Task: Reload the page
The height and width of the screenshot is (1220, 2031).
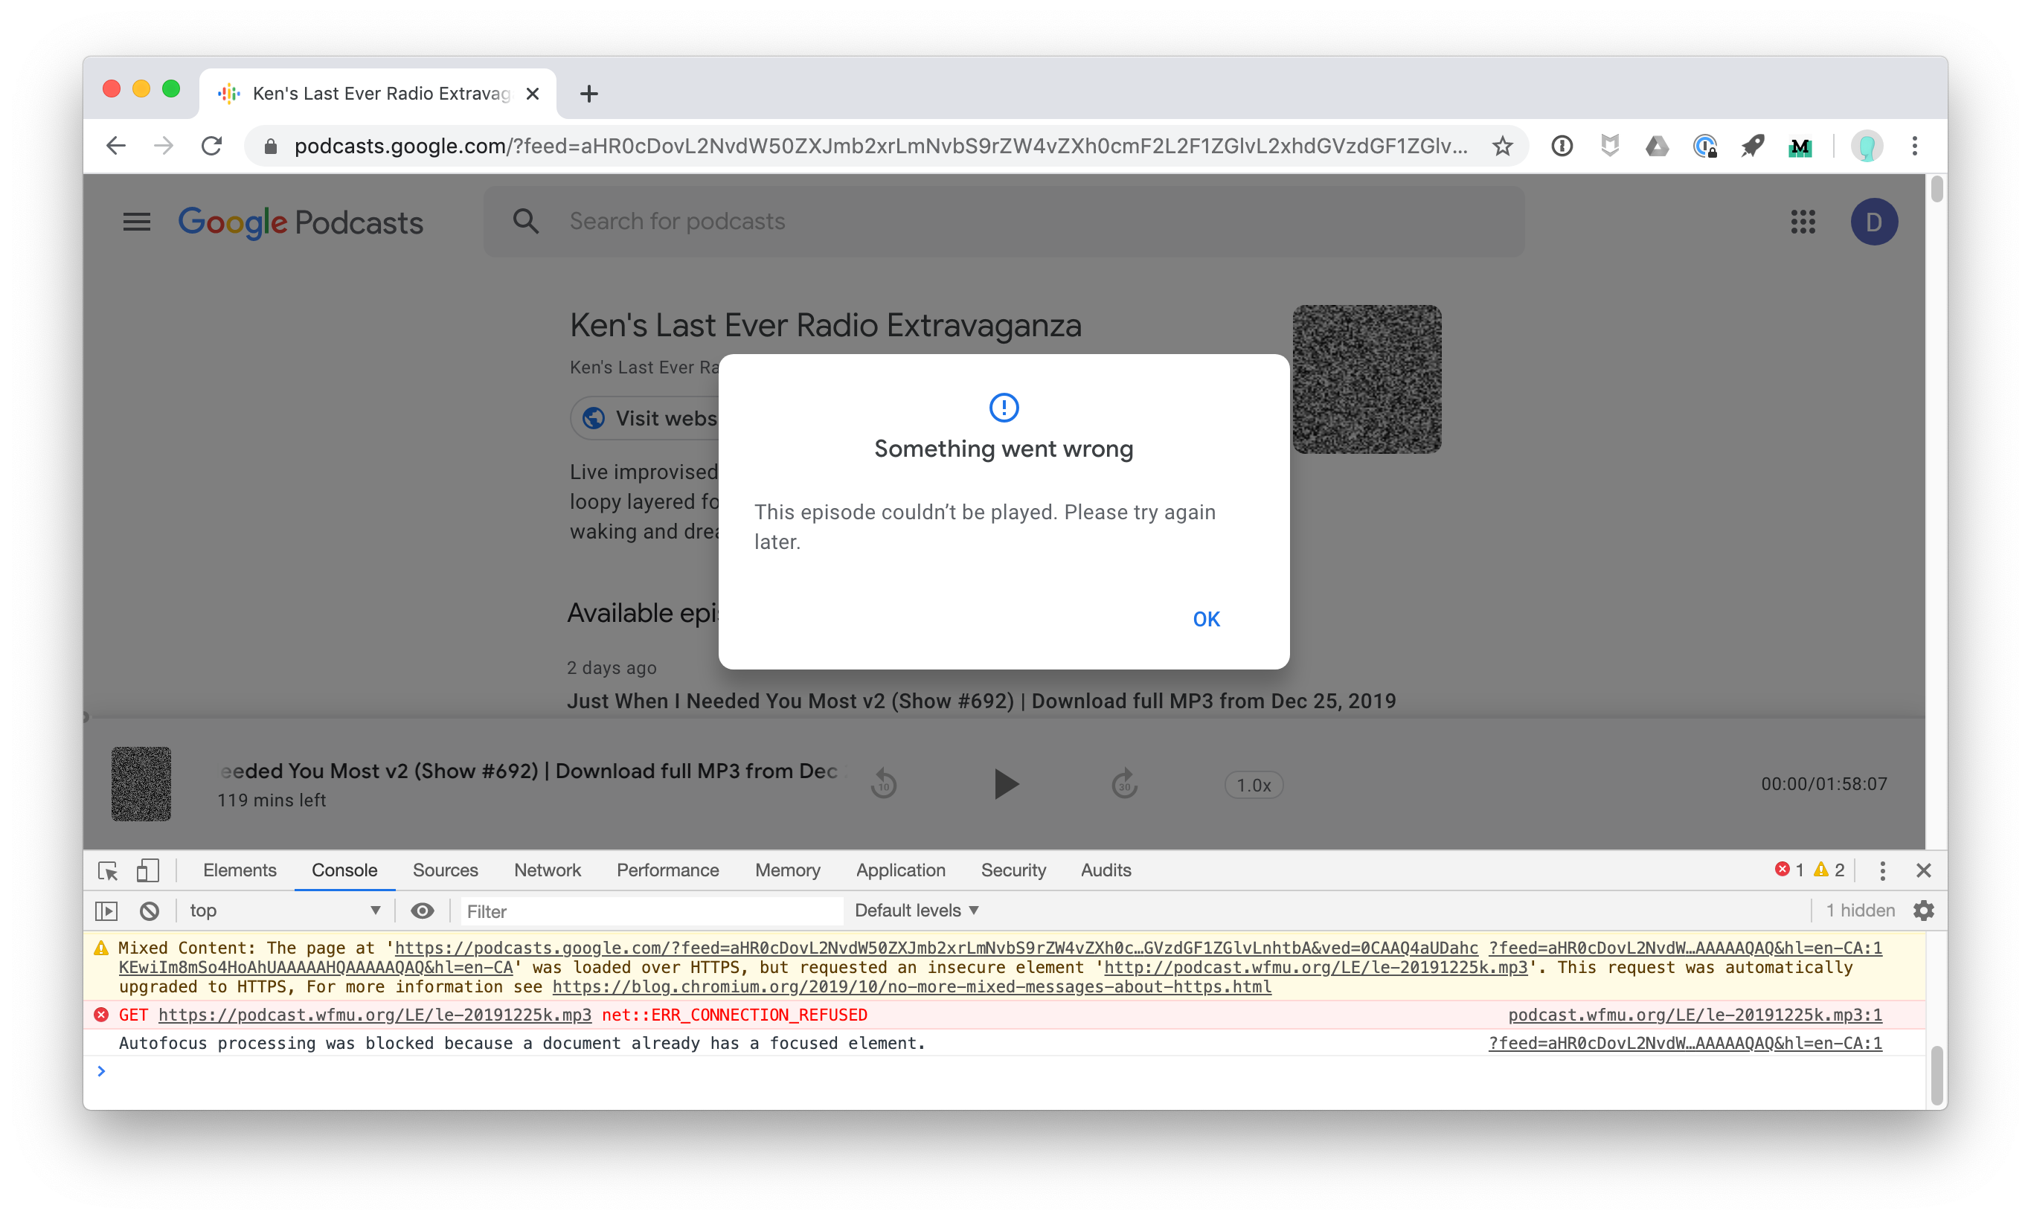Action: click(212, 147)
